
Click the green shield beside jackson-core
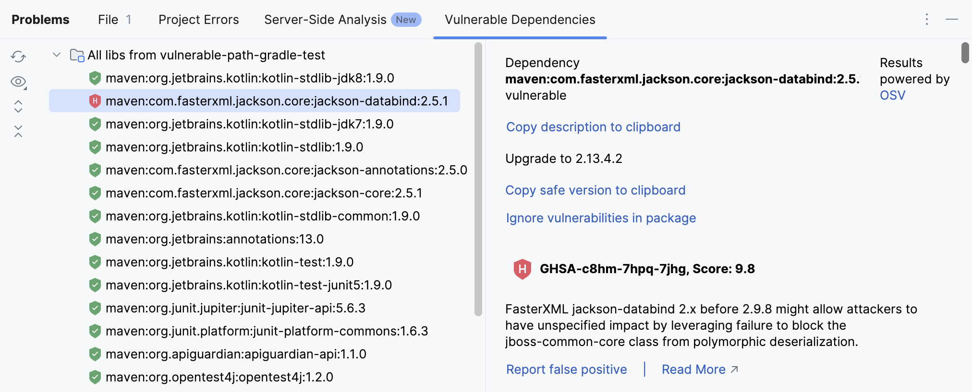[x=95, y=193]
